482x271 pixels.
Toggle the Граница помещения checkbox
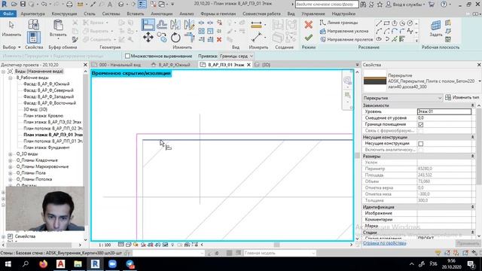(x=420, y=124)
